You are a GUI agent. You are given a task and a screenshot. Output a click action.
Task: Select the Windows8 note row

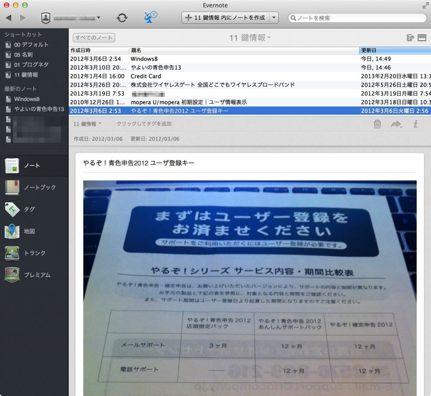coord(250,59)
